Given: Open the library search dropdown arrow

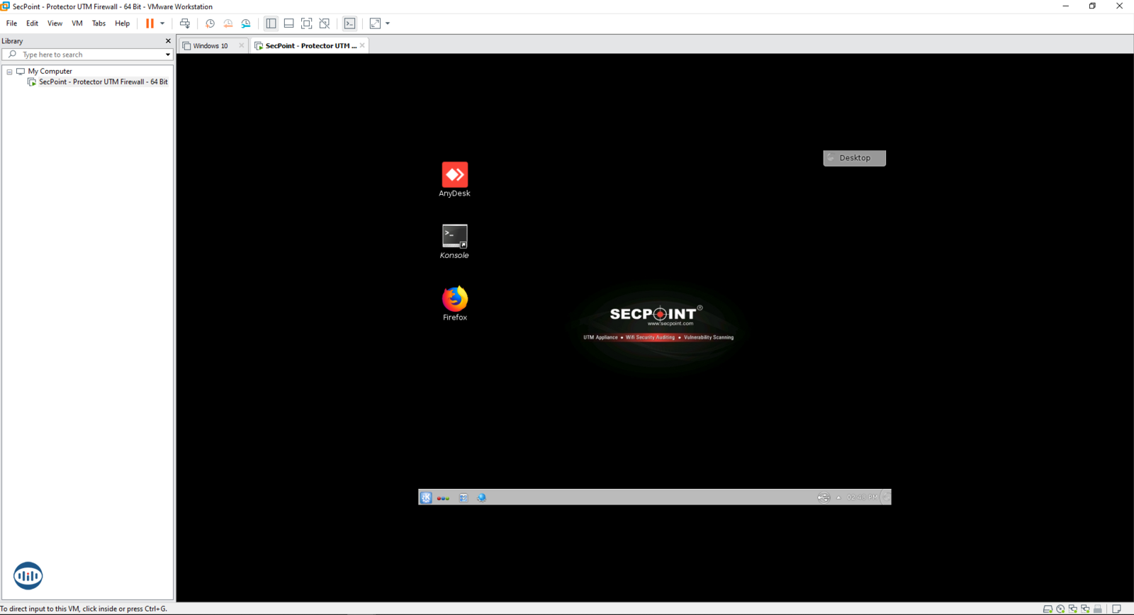Looking at the screenshot, I should pyautogui.click(x=168, y=55).
